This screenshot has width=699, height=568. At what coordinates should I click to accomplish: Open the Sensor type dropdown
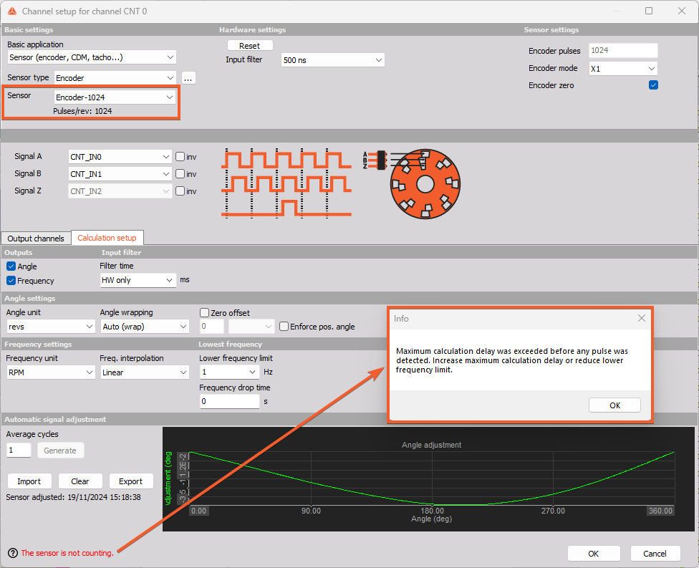click(115, 78)
